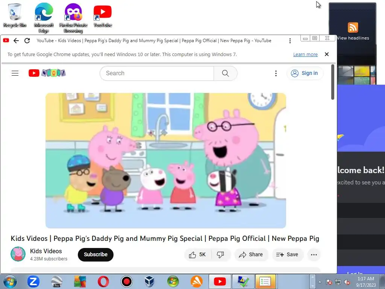This screenshot has height=289, width=385.
Task: Open the warning checkmark taskbar app
Action: tap(243, 281)
